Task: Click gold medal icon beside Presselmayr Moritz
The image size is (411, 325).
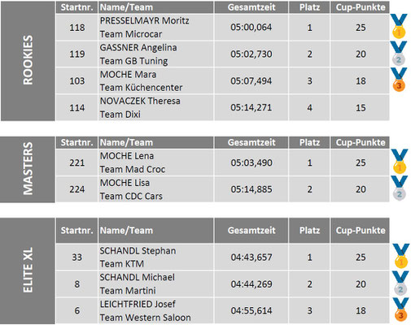Action: (x=399, y=26)
